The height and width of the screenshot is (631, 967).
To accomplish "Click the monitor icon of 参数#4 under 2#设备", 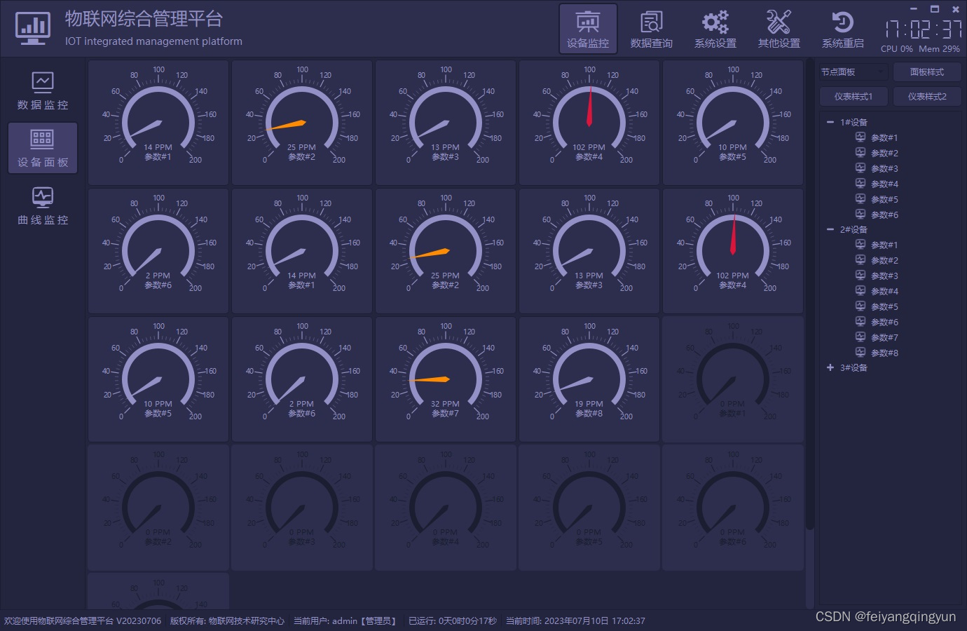I will click(x=860, y=291).
